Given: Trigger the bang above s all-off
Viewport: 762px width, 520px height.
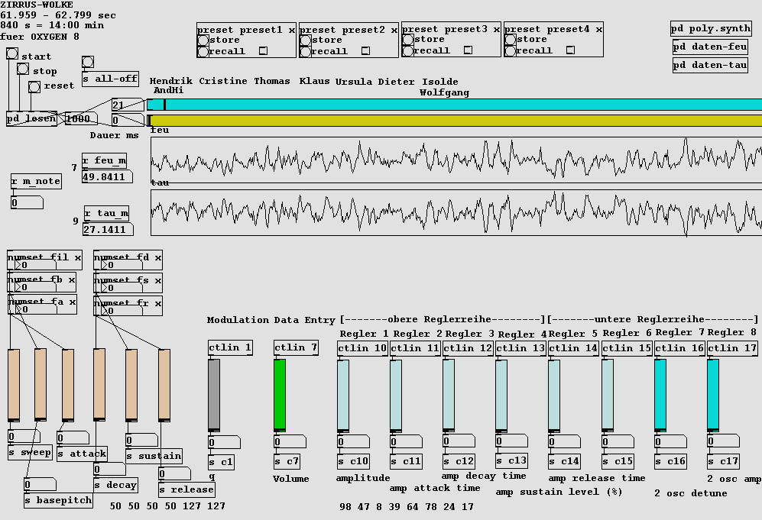Looking at the screenshot, I should 88,62.
